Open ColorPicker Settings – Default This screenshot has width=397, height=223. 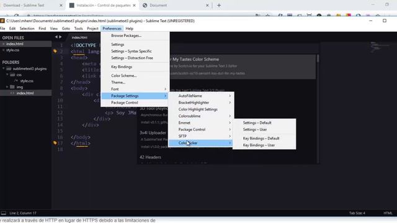[264, 123]
